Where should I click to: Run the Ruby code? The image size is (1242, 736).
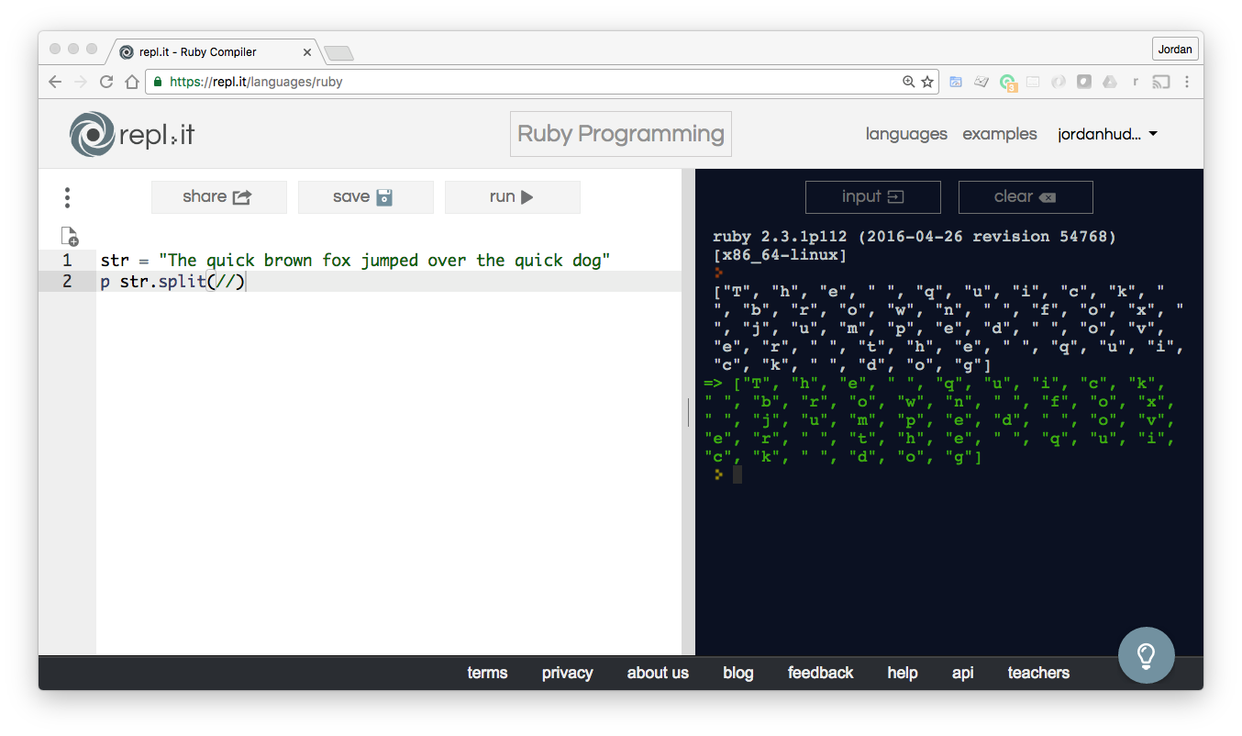tap(512, 196)
